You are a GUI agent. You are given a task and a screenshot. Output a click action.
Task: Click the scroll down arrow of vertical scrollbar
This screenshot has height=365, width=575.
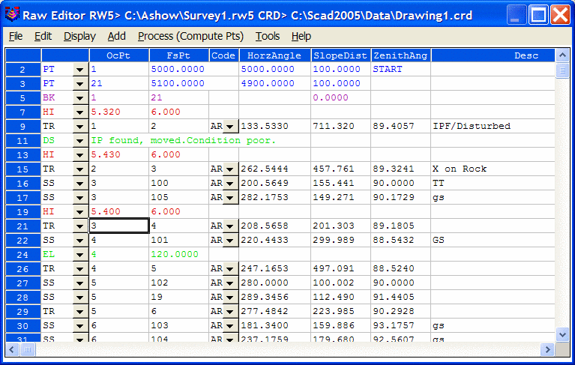pyautogui.click(x=562, y=334)
